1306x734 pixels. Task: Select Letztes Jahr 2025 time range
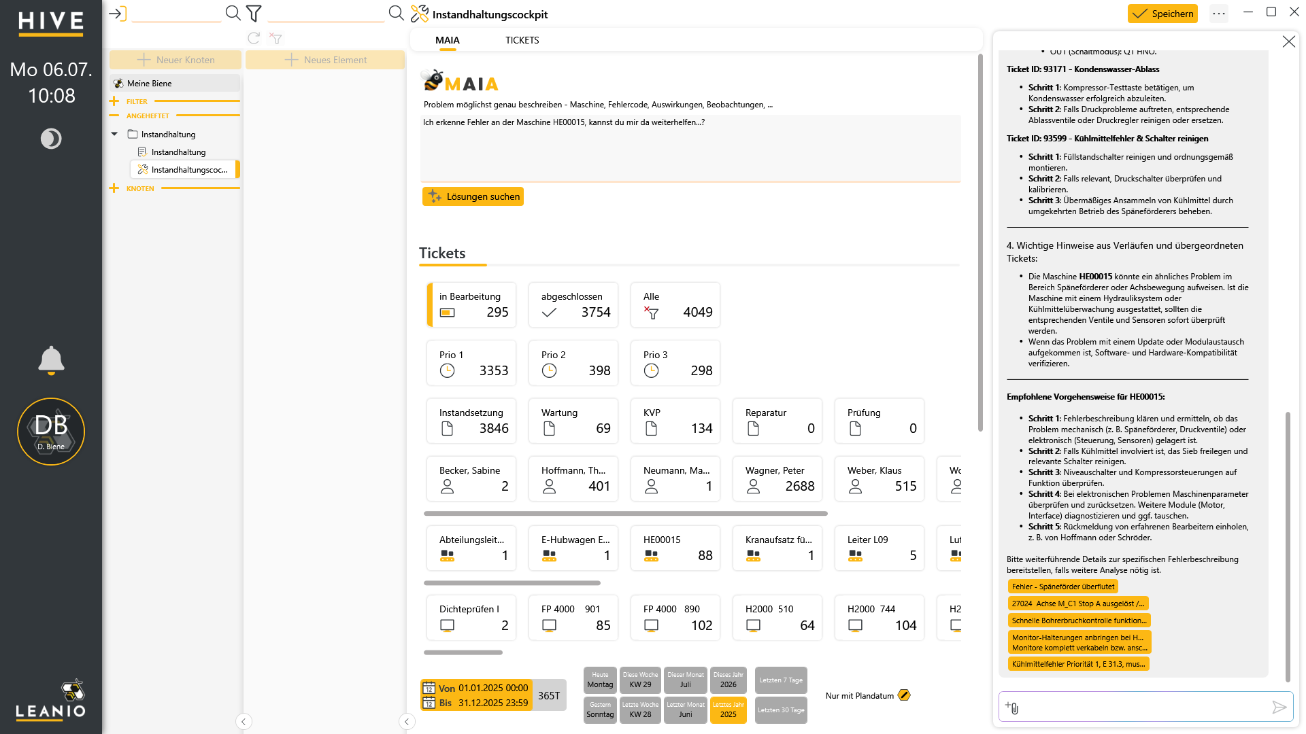pyautogui.click(x=728, y=710)
